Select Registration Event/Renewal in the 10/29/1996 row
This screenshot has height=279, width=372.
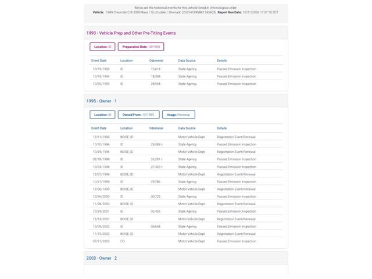click(x=236, y=152)
